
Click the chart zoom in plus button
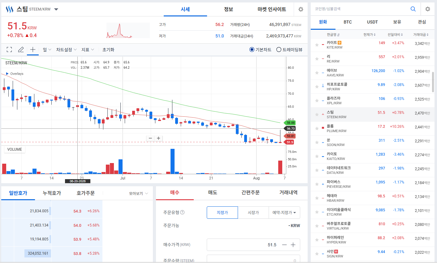(x=158, y=138)
